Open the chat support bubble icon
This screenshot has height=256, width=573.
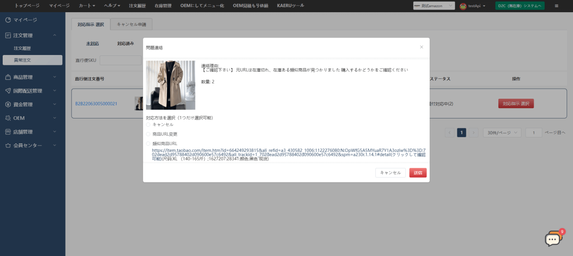pyautogui.click(x=553, y=238)
